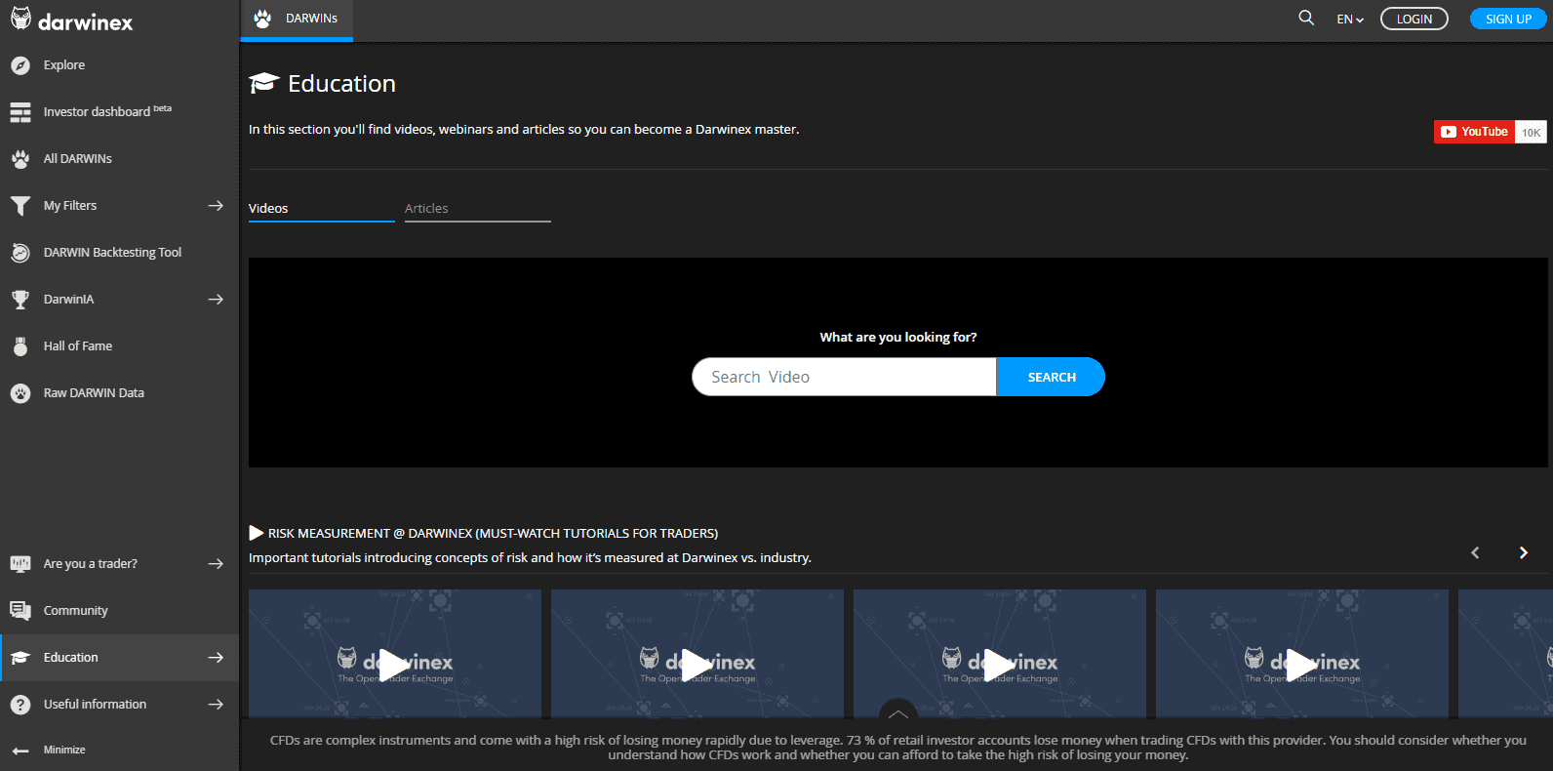Click the Darwinex logo
The height and width of the screenshot is (771, 1553).
71,20
